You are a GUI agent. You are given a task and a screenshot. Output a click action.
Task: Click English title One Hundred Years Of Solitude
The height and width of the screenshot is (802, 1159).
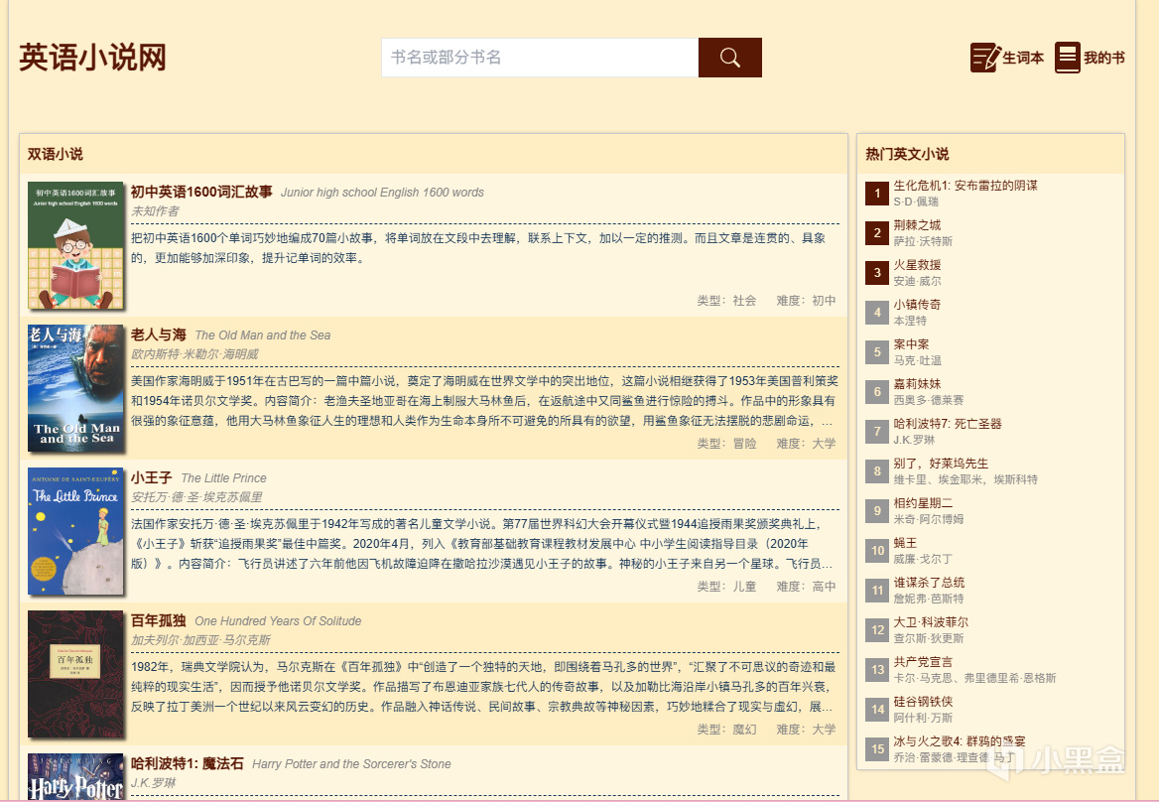[x=278, y=621]
